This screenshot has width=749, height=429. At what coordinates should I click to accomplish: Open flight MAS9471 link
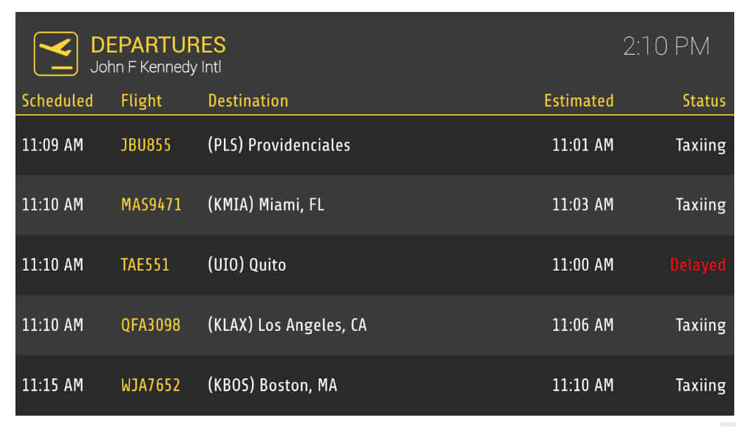click(151, 205)
